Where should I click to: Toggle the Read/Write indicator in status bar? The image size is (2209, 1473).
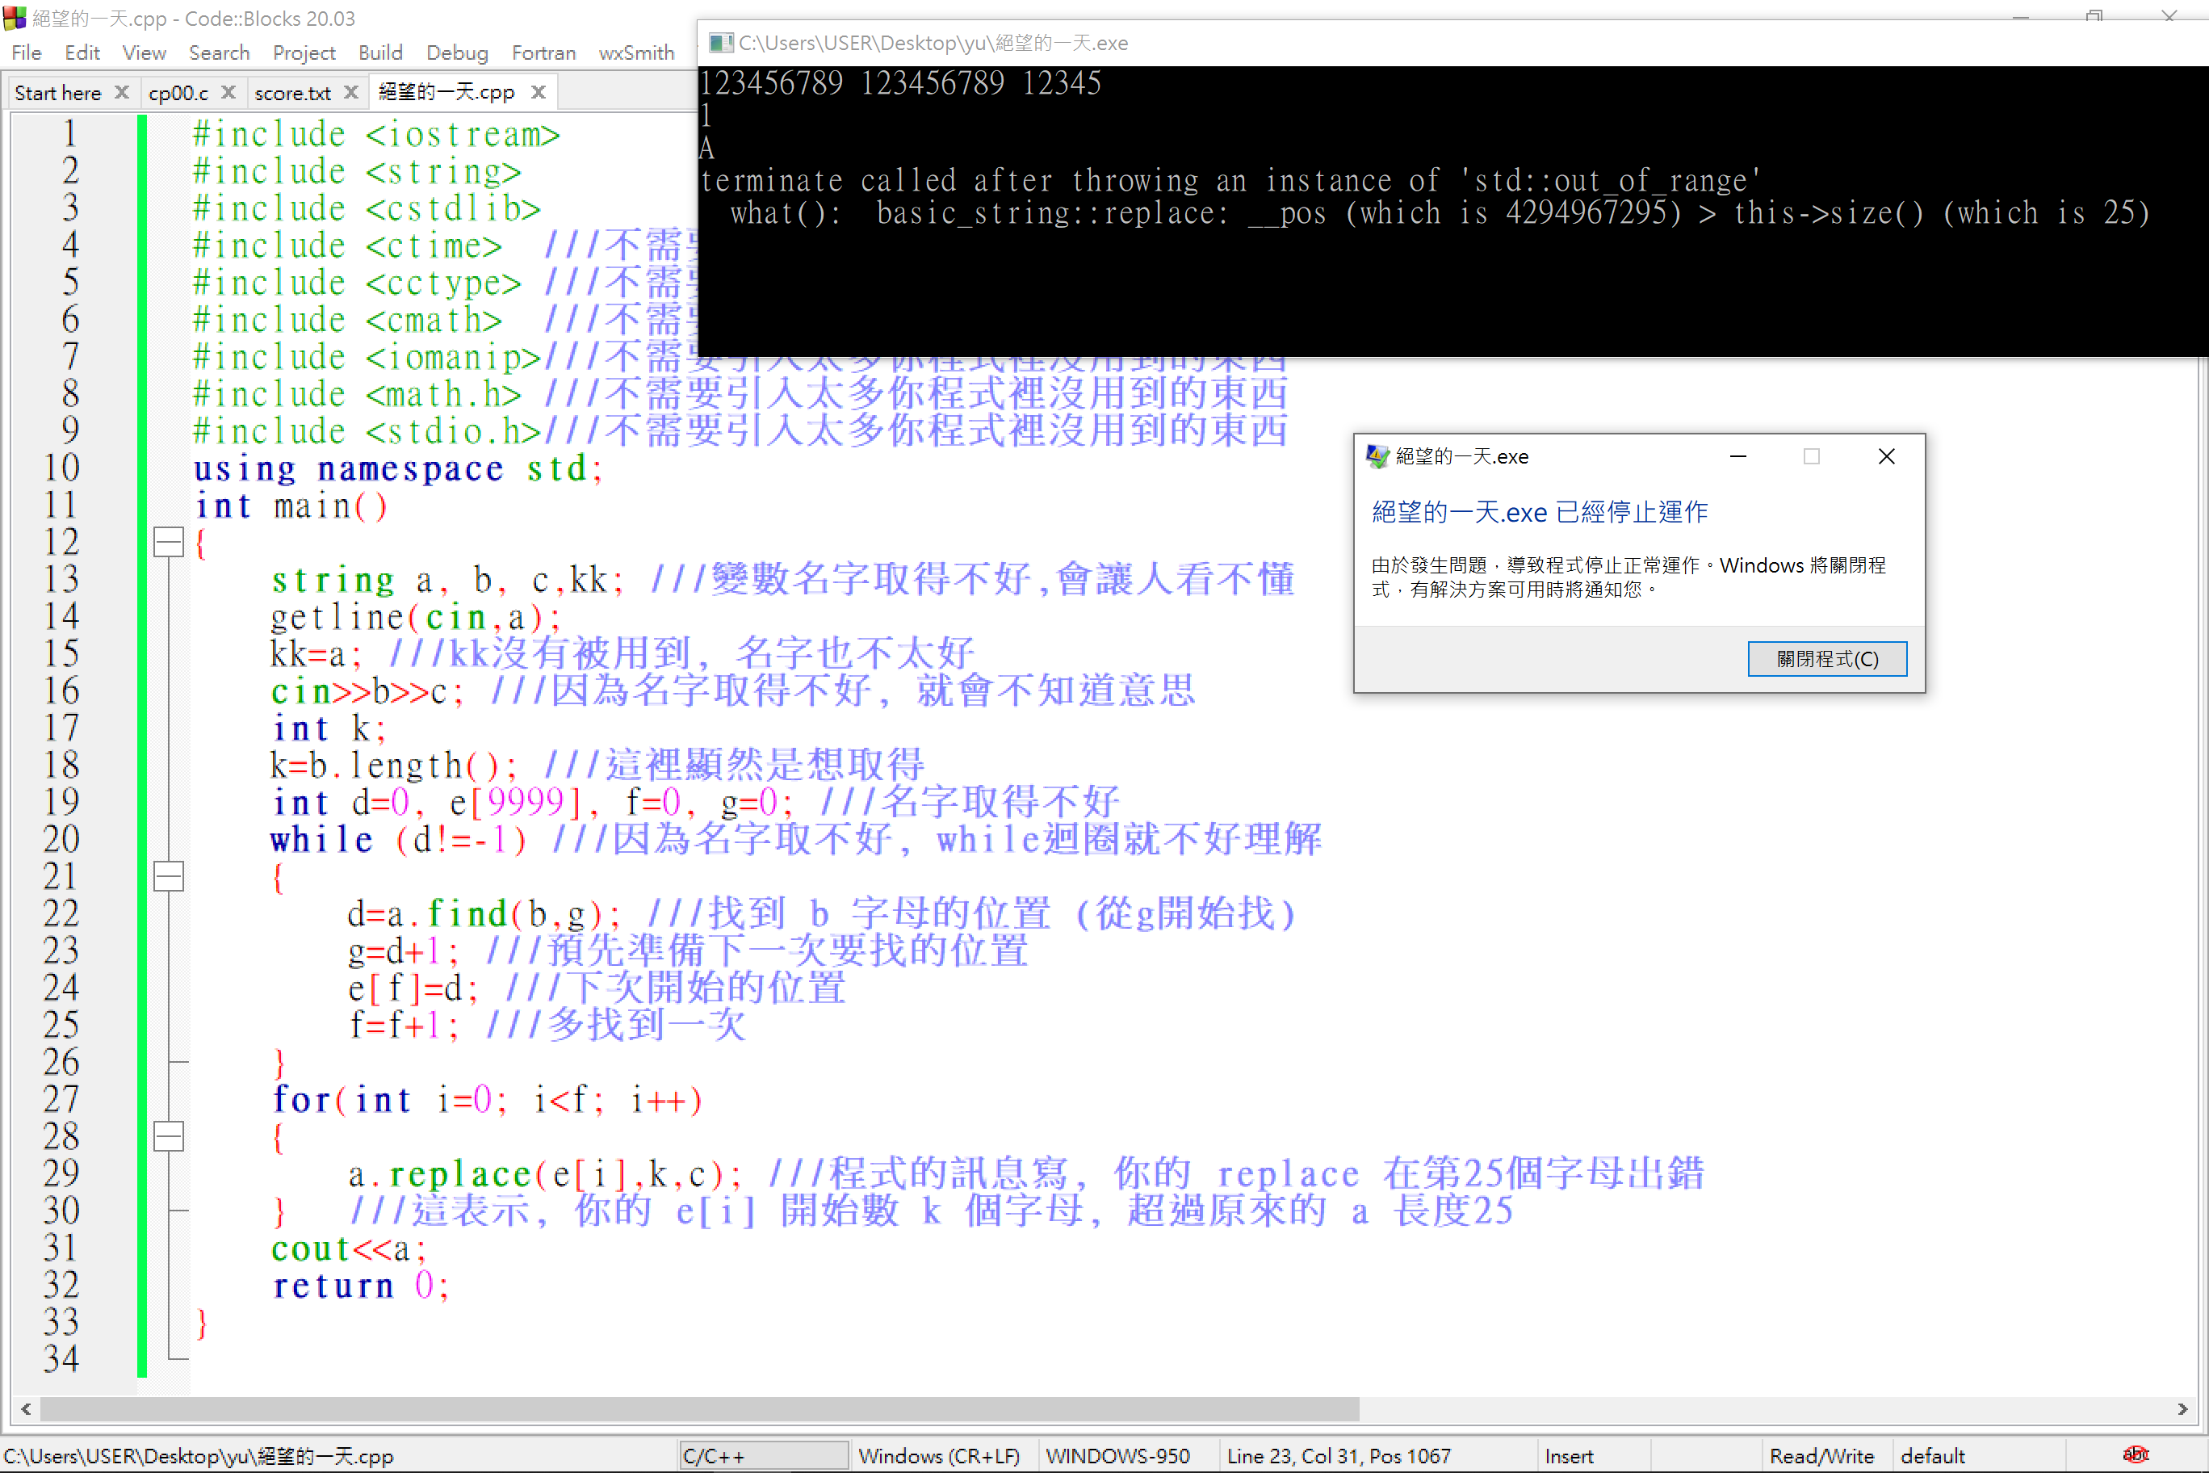1823,1454
